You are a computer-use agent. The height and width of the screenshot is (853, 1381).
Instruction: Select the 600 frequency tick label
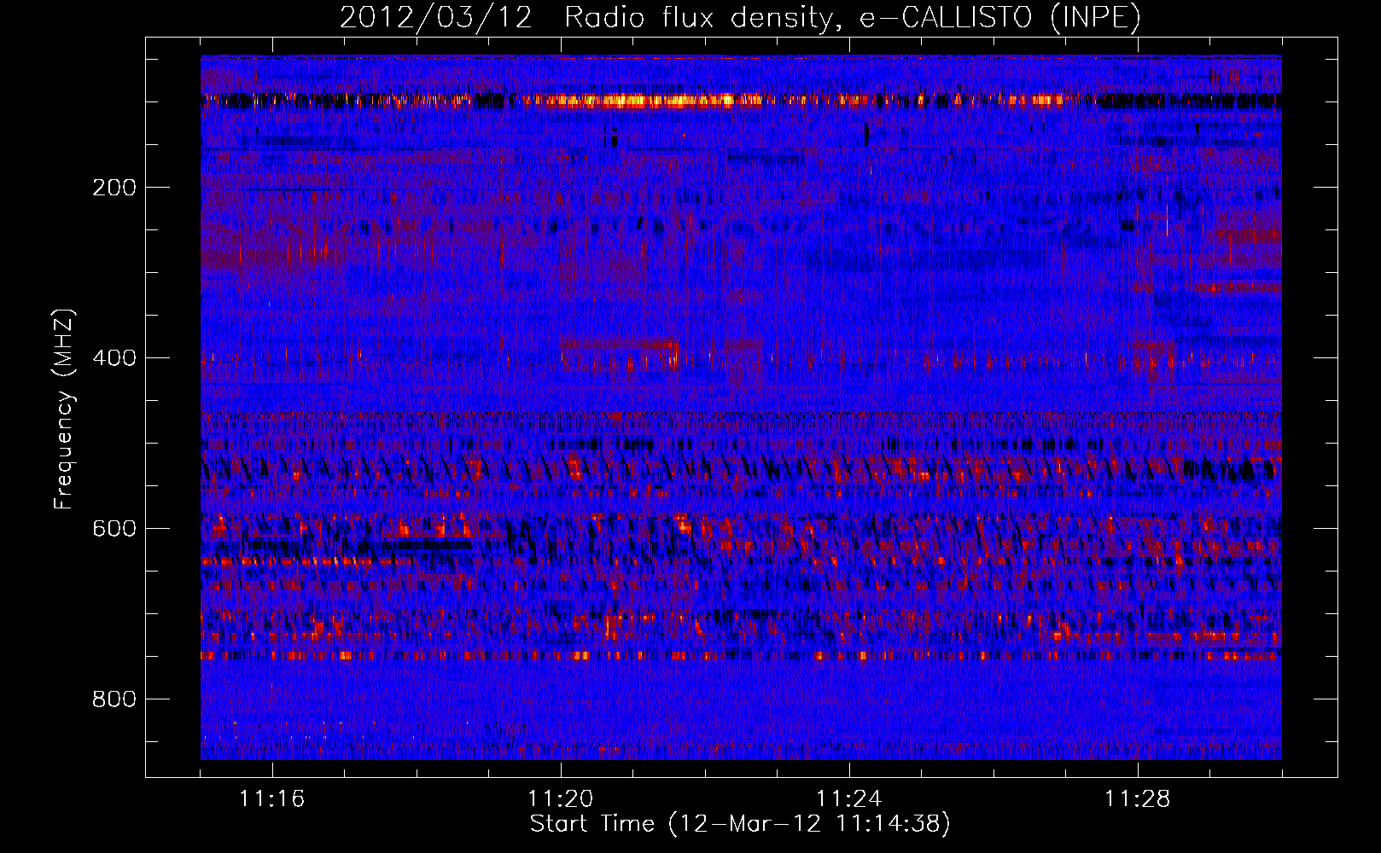click(x=114, y=529)
